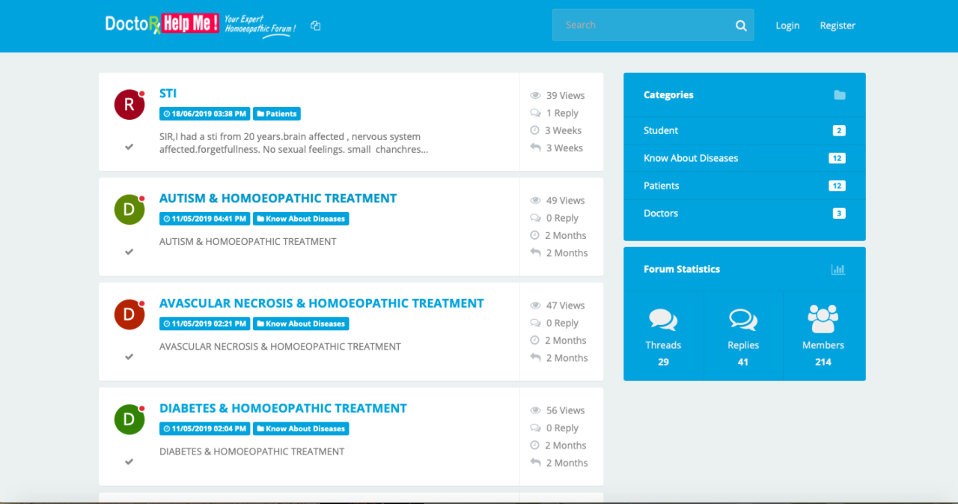958x504 pixels.
Task: Click the clock icon on the Autism thread timestamp
Action: (x=168, y=218)
